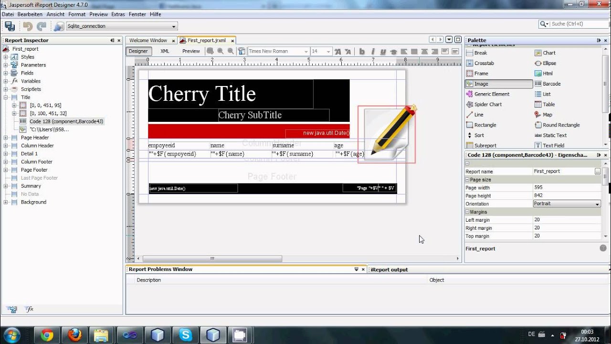Expand the Styles tree node
This screenshot has height=344, width=611.
[6, 57]
